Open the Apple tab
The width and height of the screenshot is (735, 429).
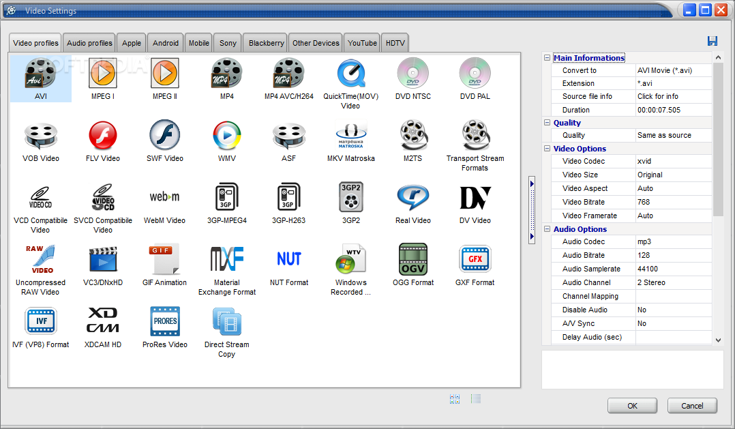click(x=132, y=43)
